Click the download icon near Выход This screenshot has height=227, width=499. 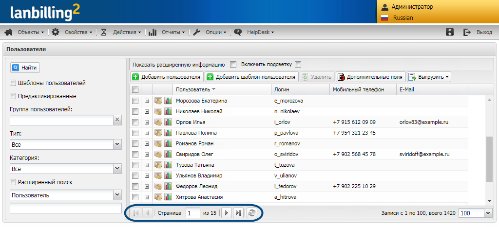click(x=450, y=32)
